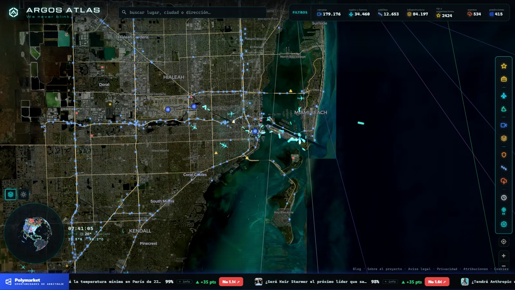Open the clock history icon in sidebar
The width and height of the screenshot is (515, 290).
[504, 198]
